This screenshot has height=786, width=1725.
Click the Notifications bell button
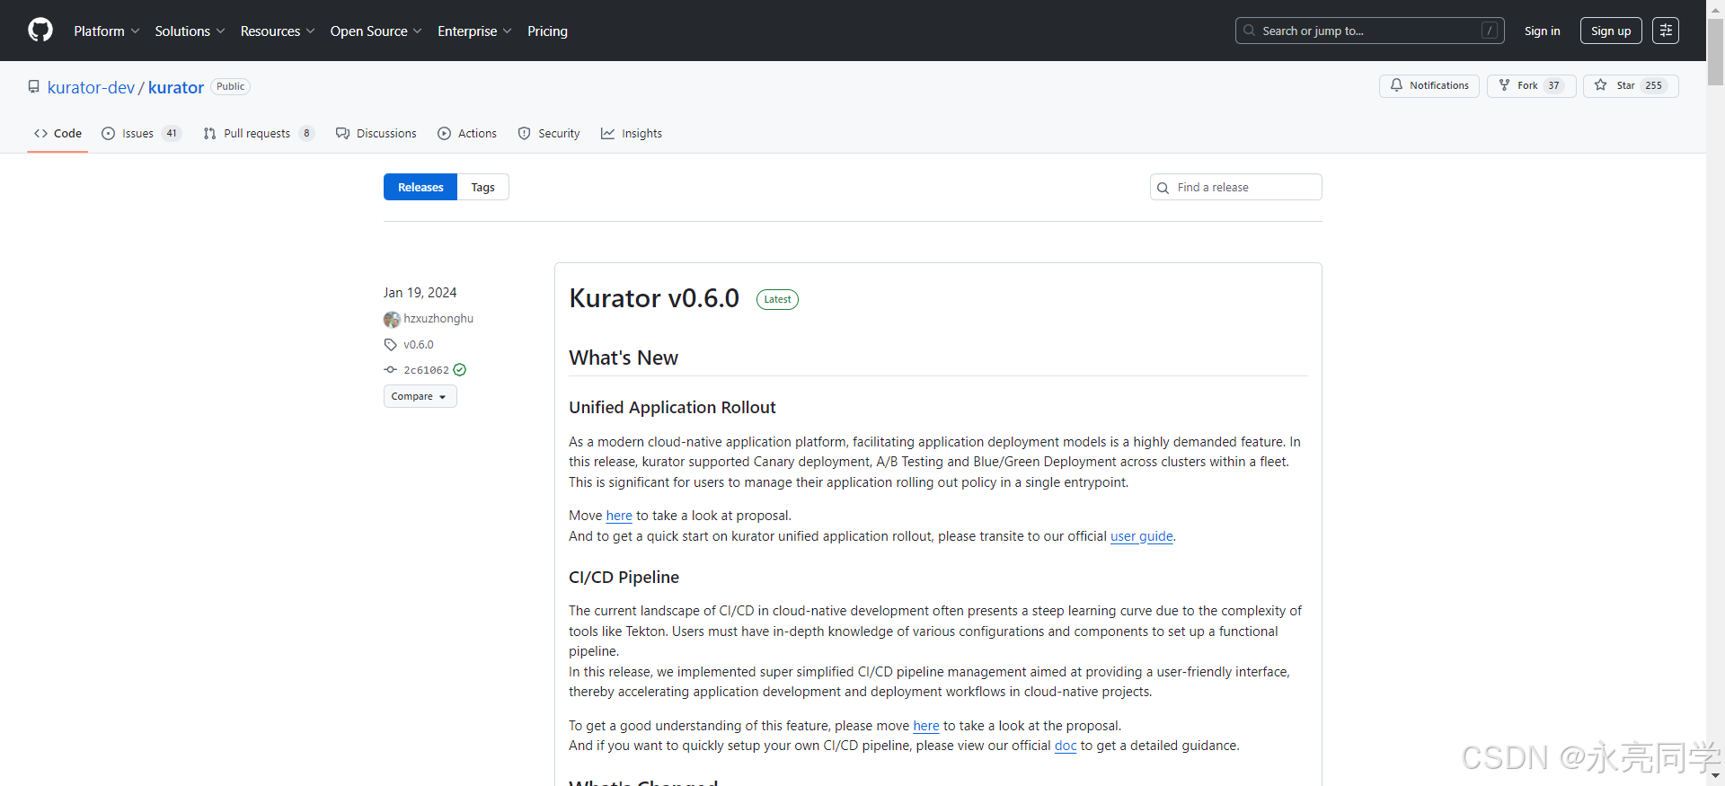pos(1429,85)
